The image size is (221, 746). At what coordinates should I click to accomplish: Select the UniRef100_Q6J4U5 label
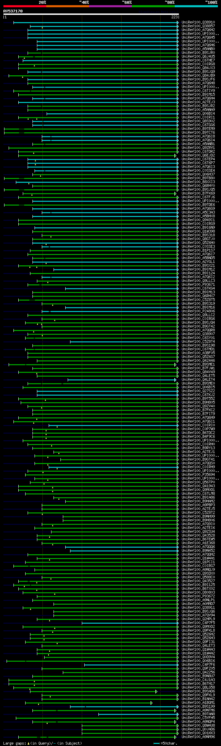pos(198,57)
